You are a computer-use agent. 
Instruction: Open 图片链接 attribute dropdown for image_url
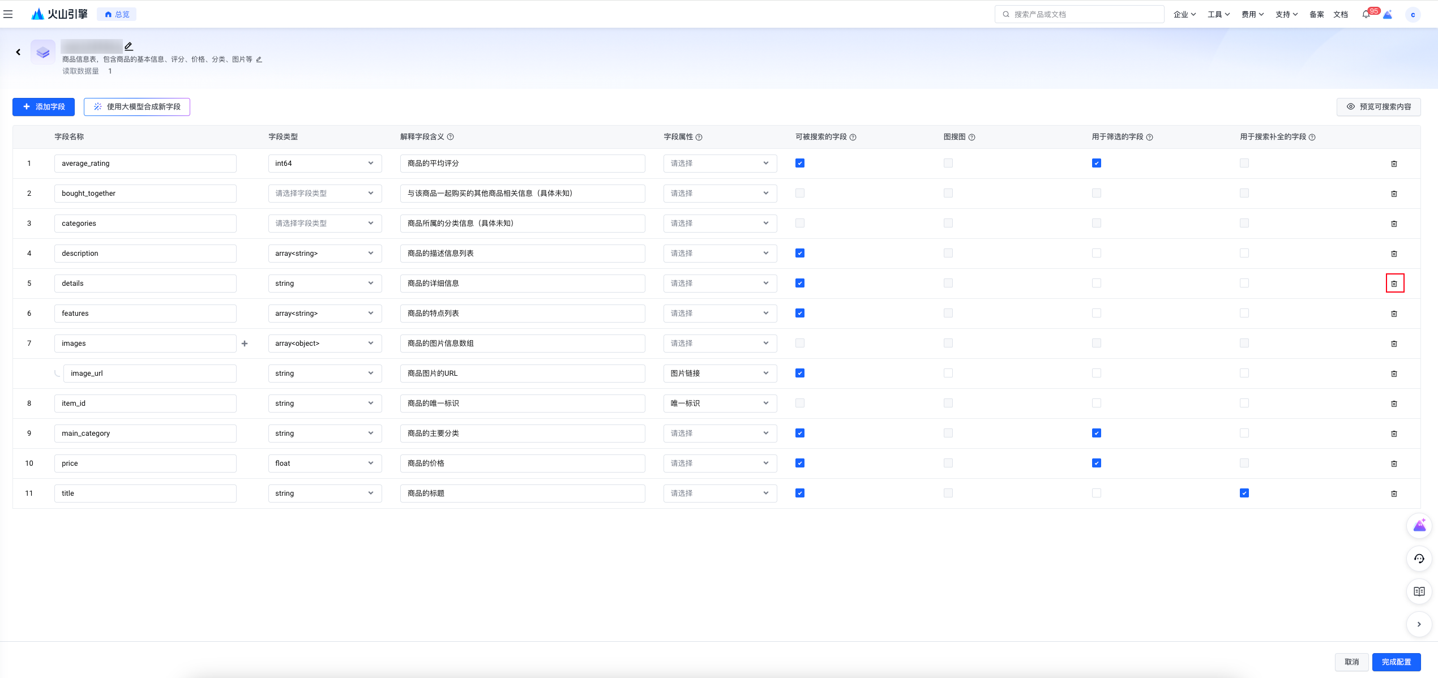[720, 374]
